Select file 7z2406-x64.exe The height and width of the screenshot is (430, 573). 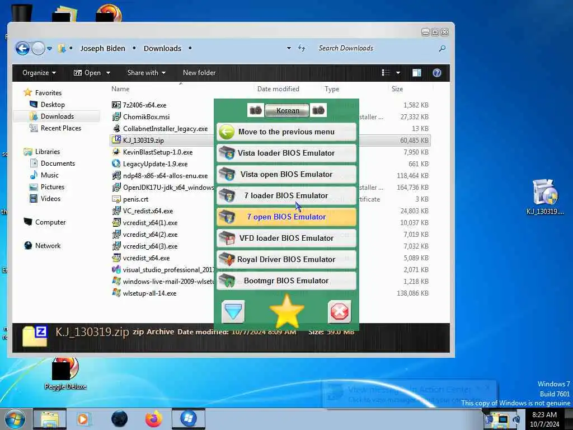pyautogui.click(x=144, y=105)
